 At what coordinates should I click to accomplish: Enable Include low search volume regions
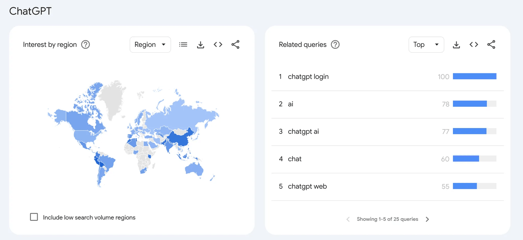(x=34, y=217)
